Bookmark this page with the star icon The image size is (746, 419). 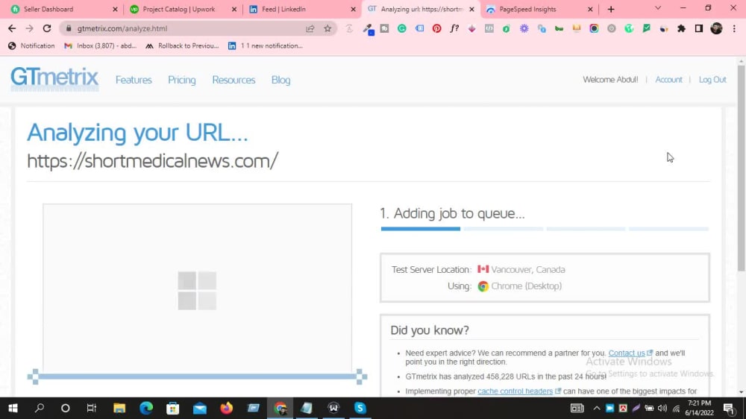click(327, 28)
